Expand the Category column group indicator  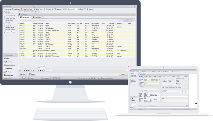click(19, 23)
